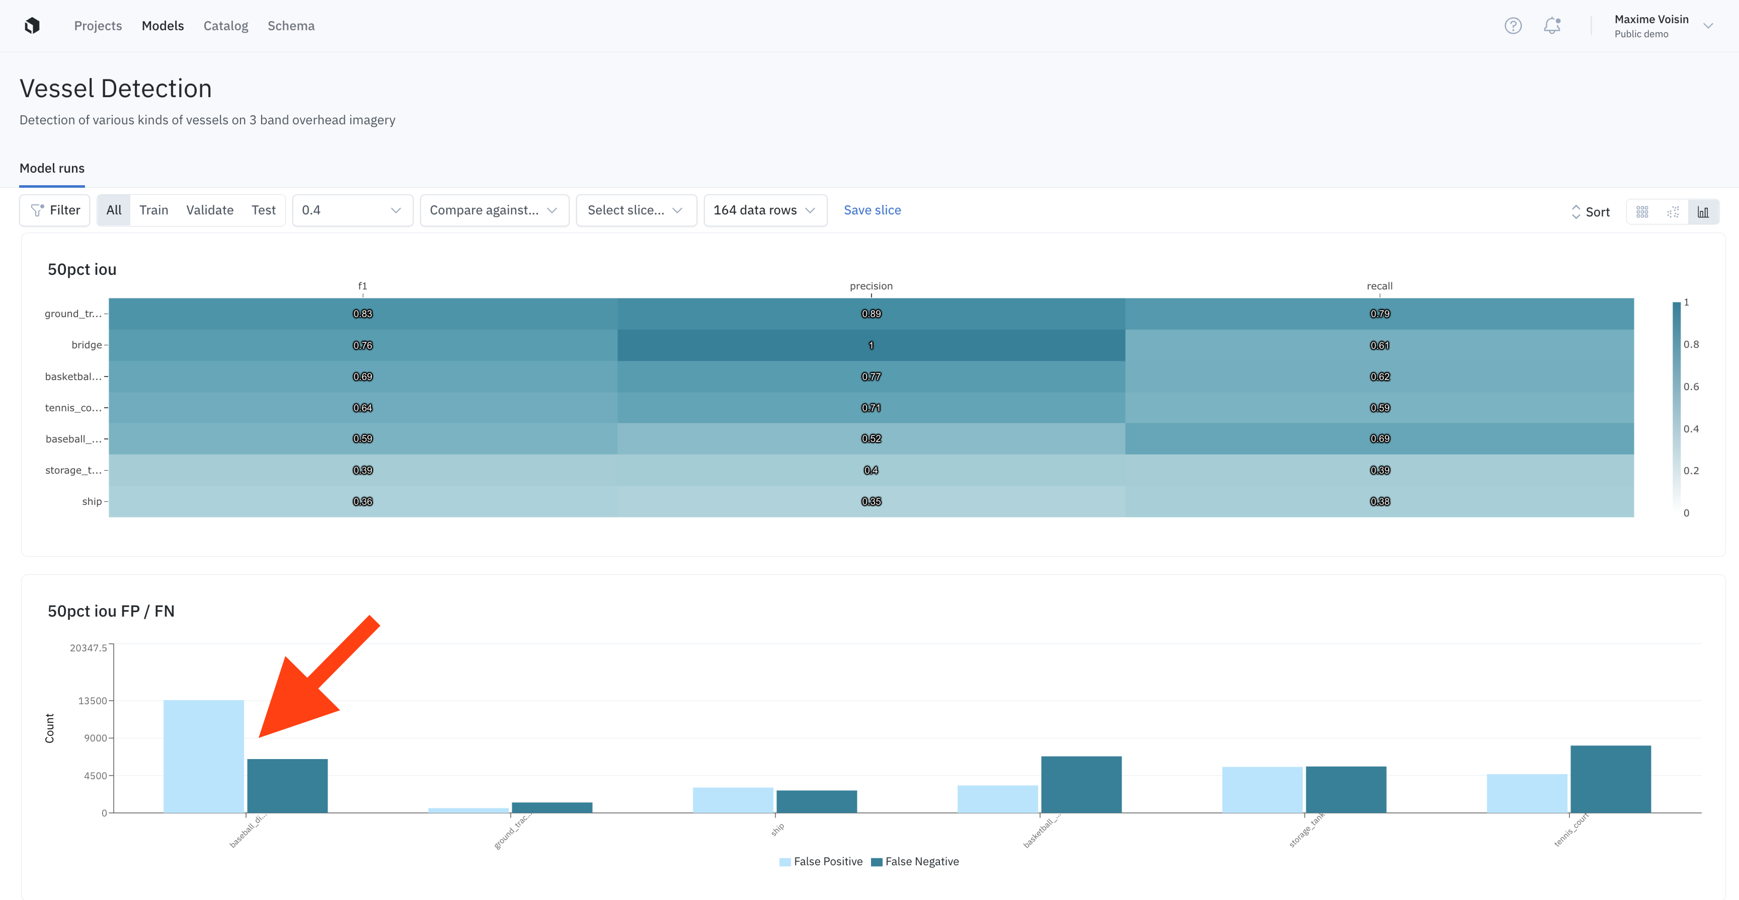
Task: Toggle False Positive legend swatch
Action: coord(785,862)
